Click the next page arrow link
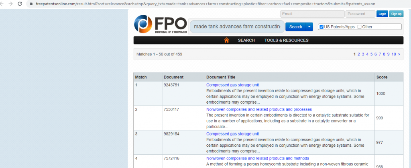Image resolution: width=411 pixels, height=168 pixels. click(399, 54)
